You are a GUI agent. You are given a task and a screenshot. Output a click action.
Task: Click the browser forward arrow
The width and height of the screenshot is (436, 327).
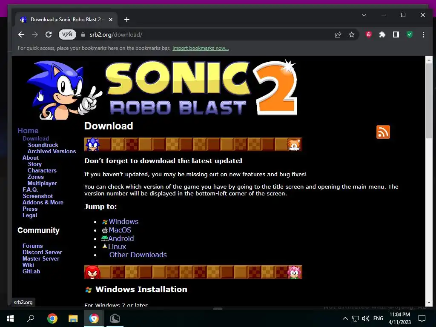pos(35,34)
